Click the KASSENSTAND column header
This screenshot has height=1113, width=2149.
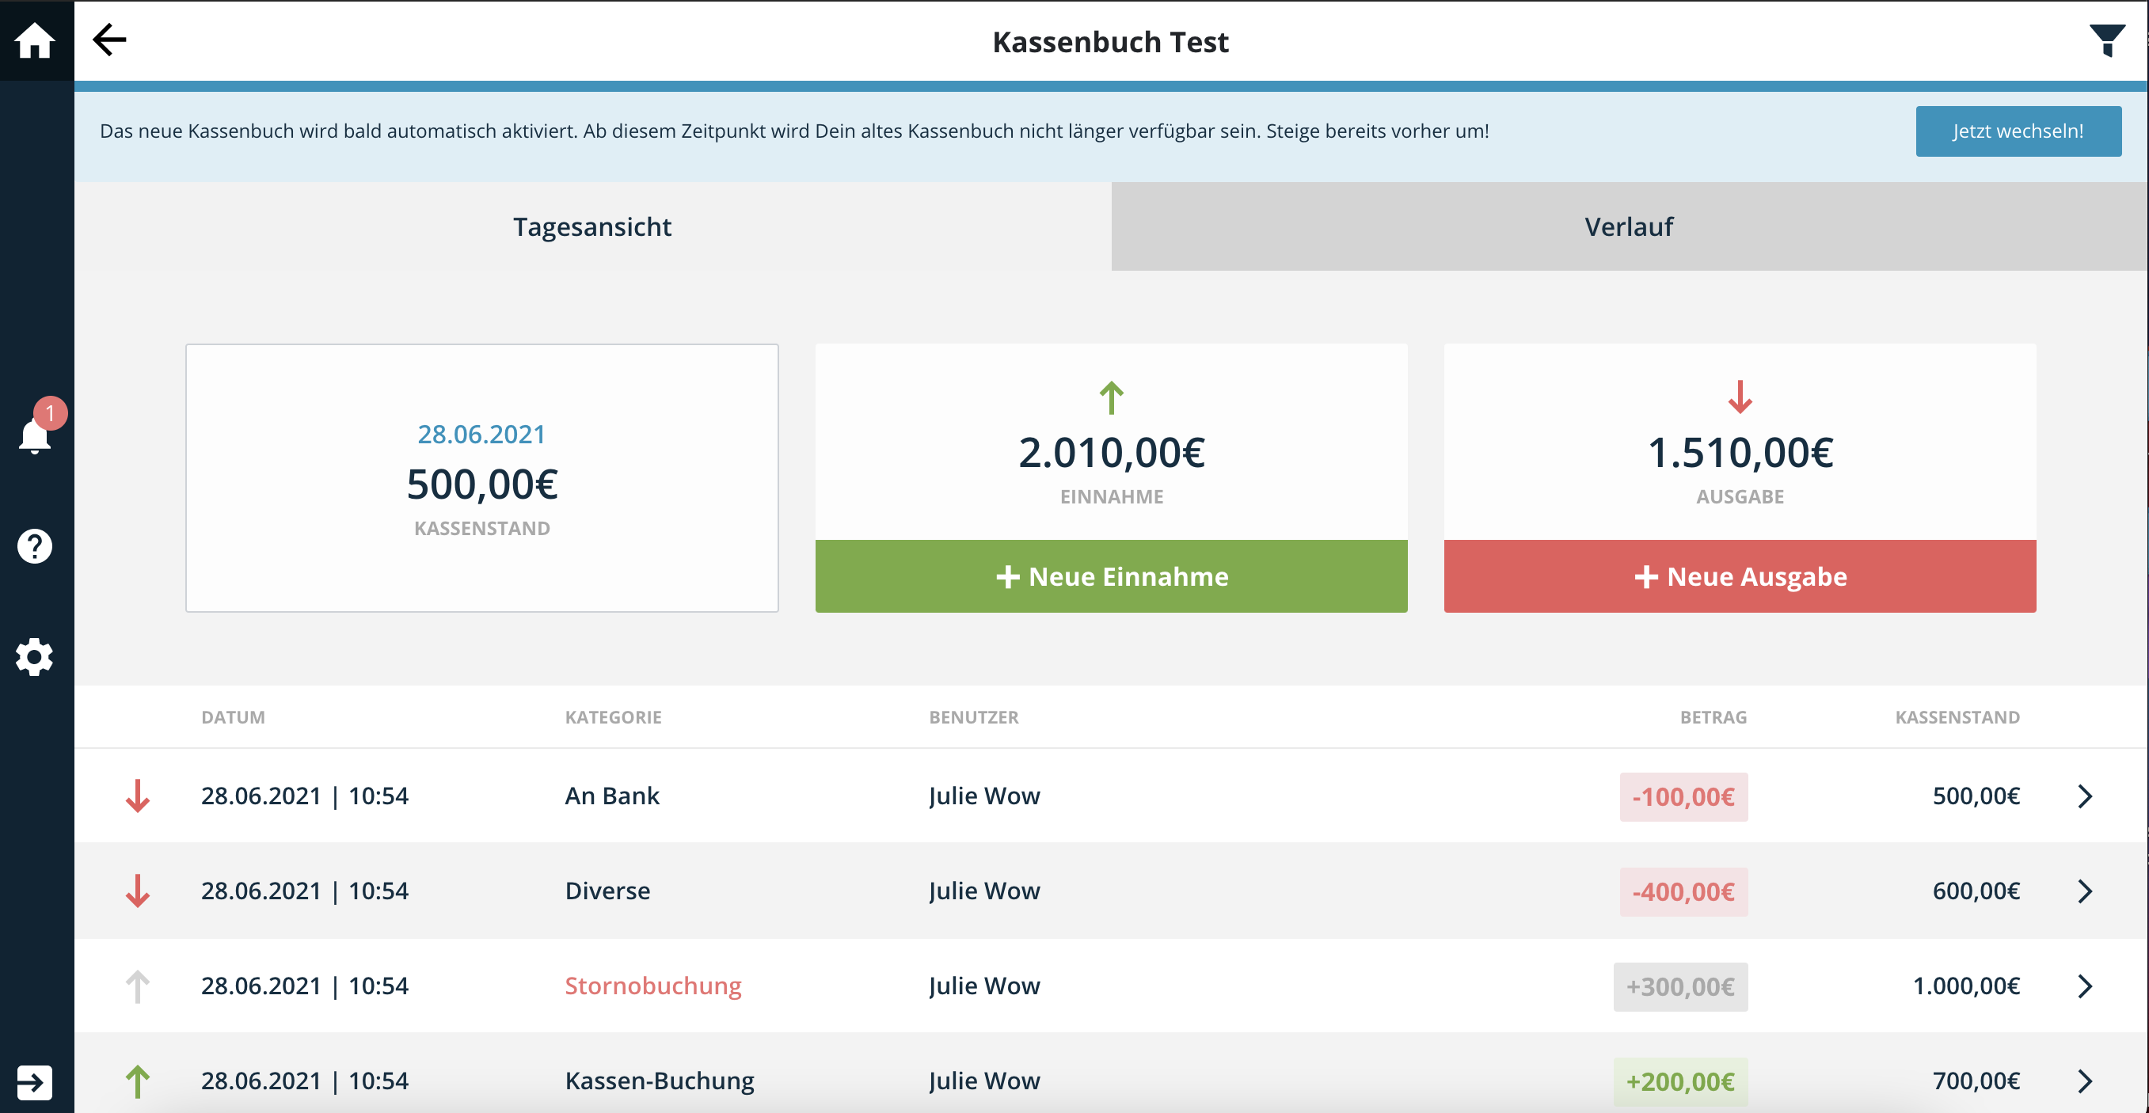[x=1957, y=717]
